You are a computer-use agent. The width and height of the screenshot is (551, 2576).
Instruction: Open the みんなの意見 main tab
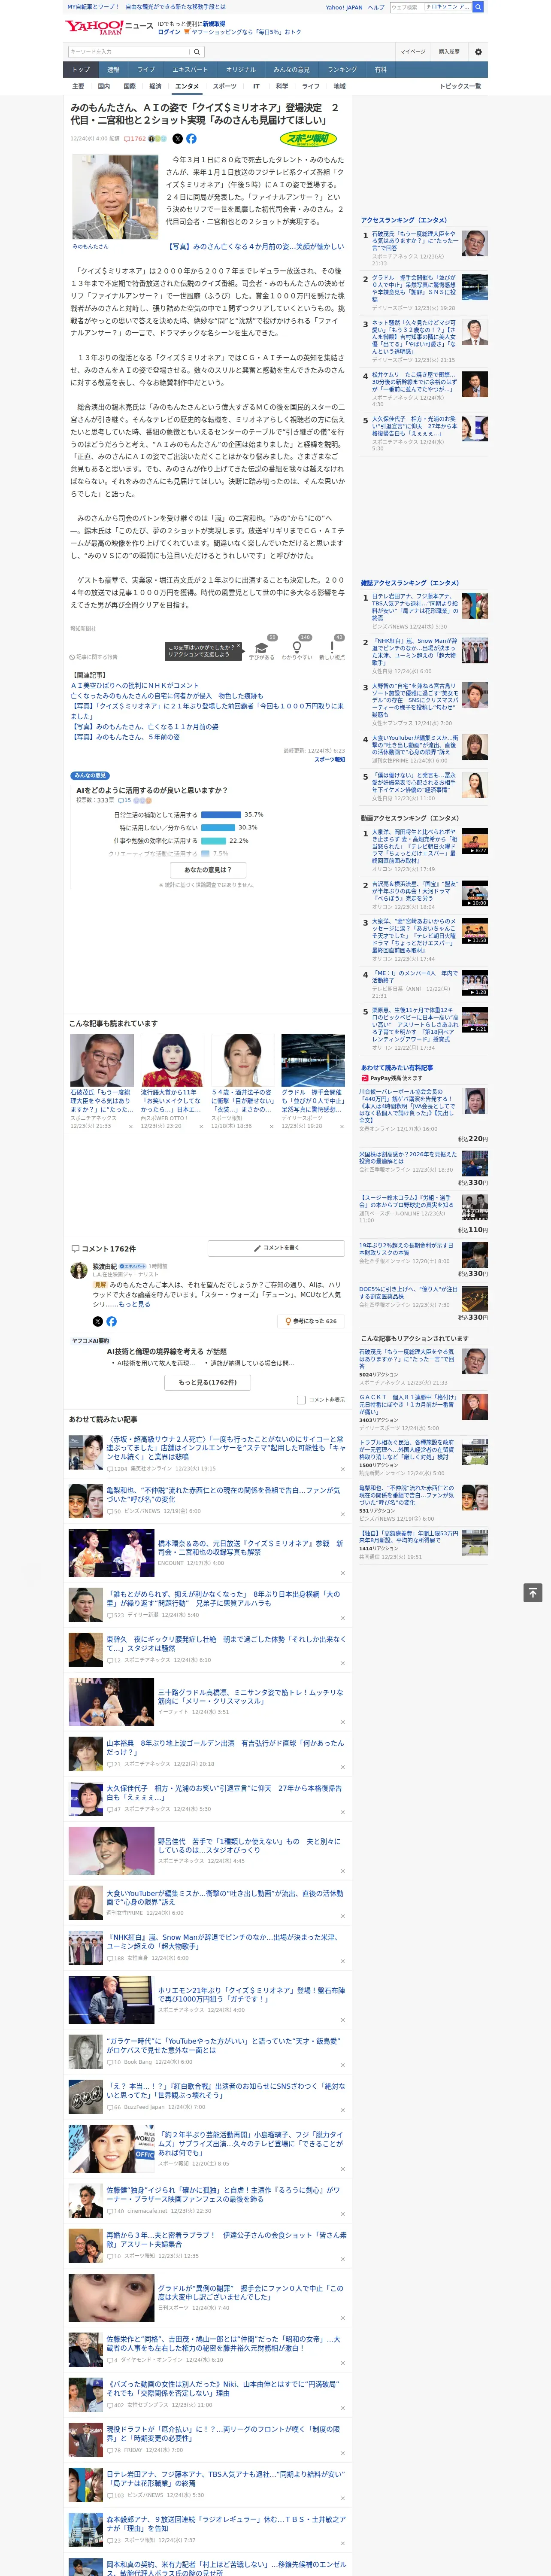[x=292, y=70]
